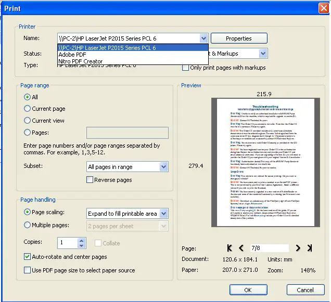The width and height of the screenshot is (331, 302).
Task: Increase the number of copies
Action: tap(82, 241)
